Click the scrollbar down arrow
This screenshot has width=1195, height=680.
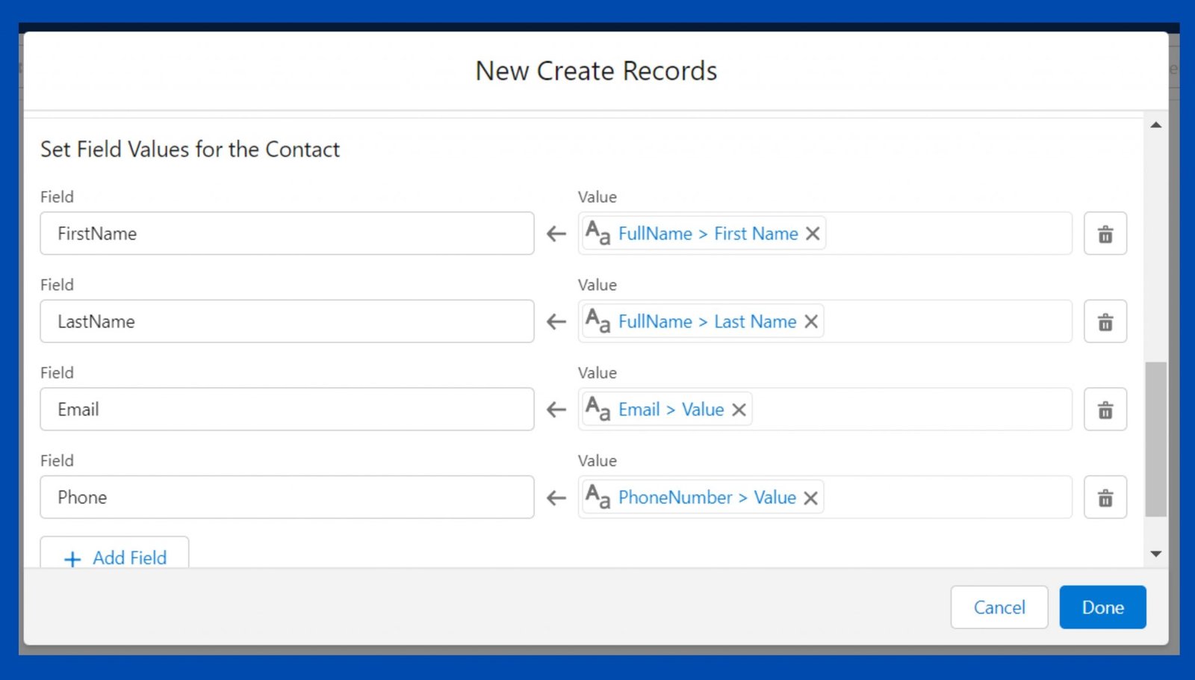1156,553
